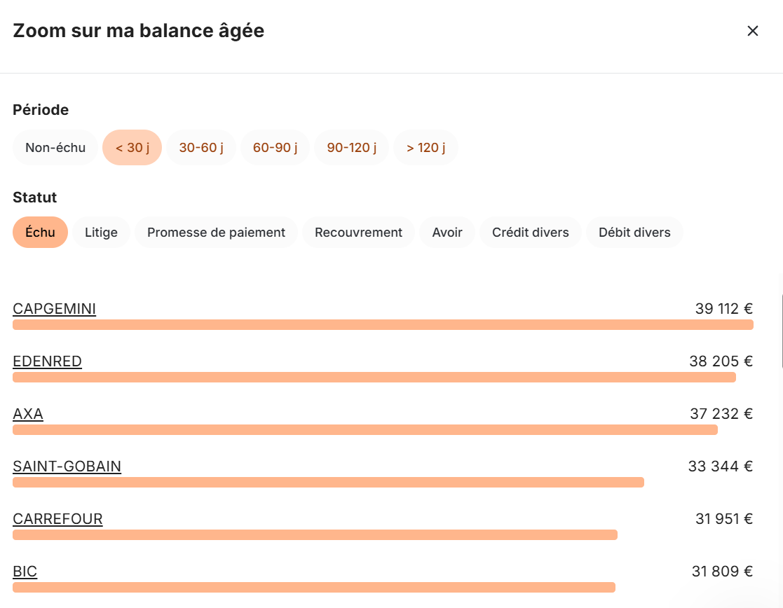Select the "Non-échu" period filter

pos(55,147)
